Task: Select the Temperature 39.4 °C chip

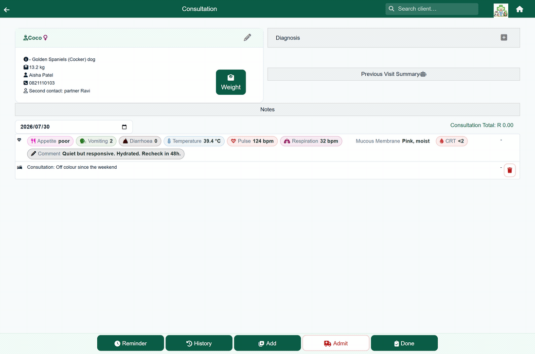Action: [x=194, y=141]
